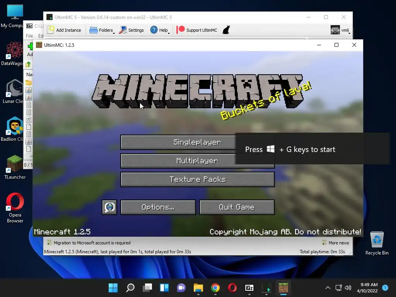Open Chat app on taskbar

click(181, 288)
